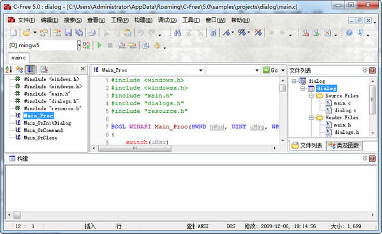Screen dimensions: 382x234
Task: Close the symbol list panel
Action: [83, 69]
